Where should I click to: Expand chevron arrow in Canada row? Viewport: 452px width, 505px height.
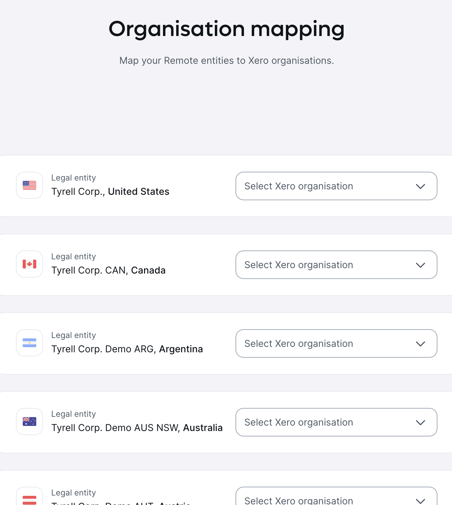point(420,265)
